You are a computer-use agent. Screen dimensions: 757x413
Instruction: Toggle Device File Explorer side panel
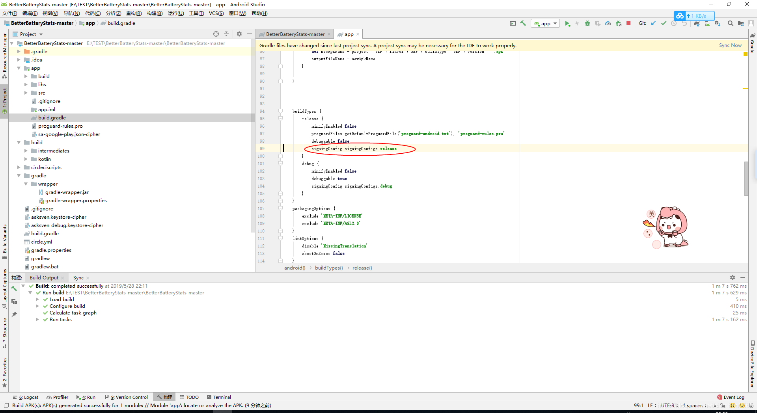click(752, 365)
